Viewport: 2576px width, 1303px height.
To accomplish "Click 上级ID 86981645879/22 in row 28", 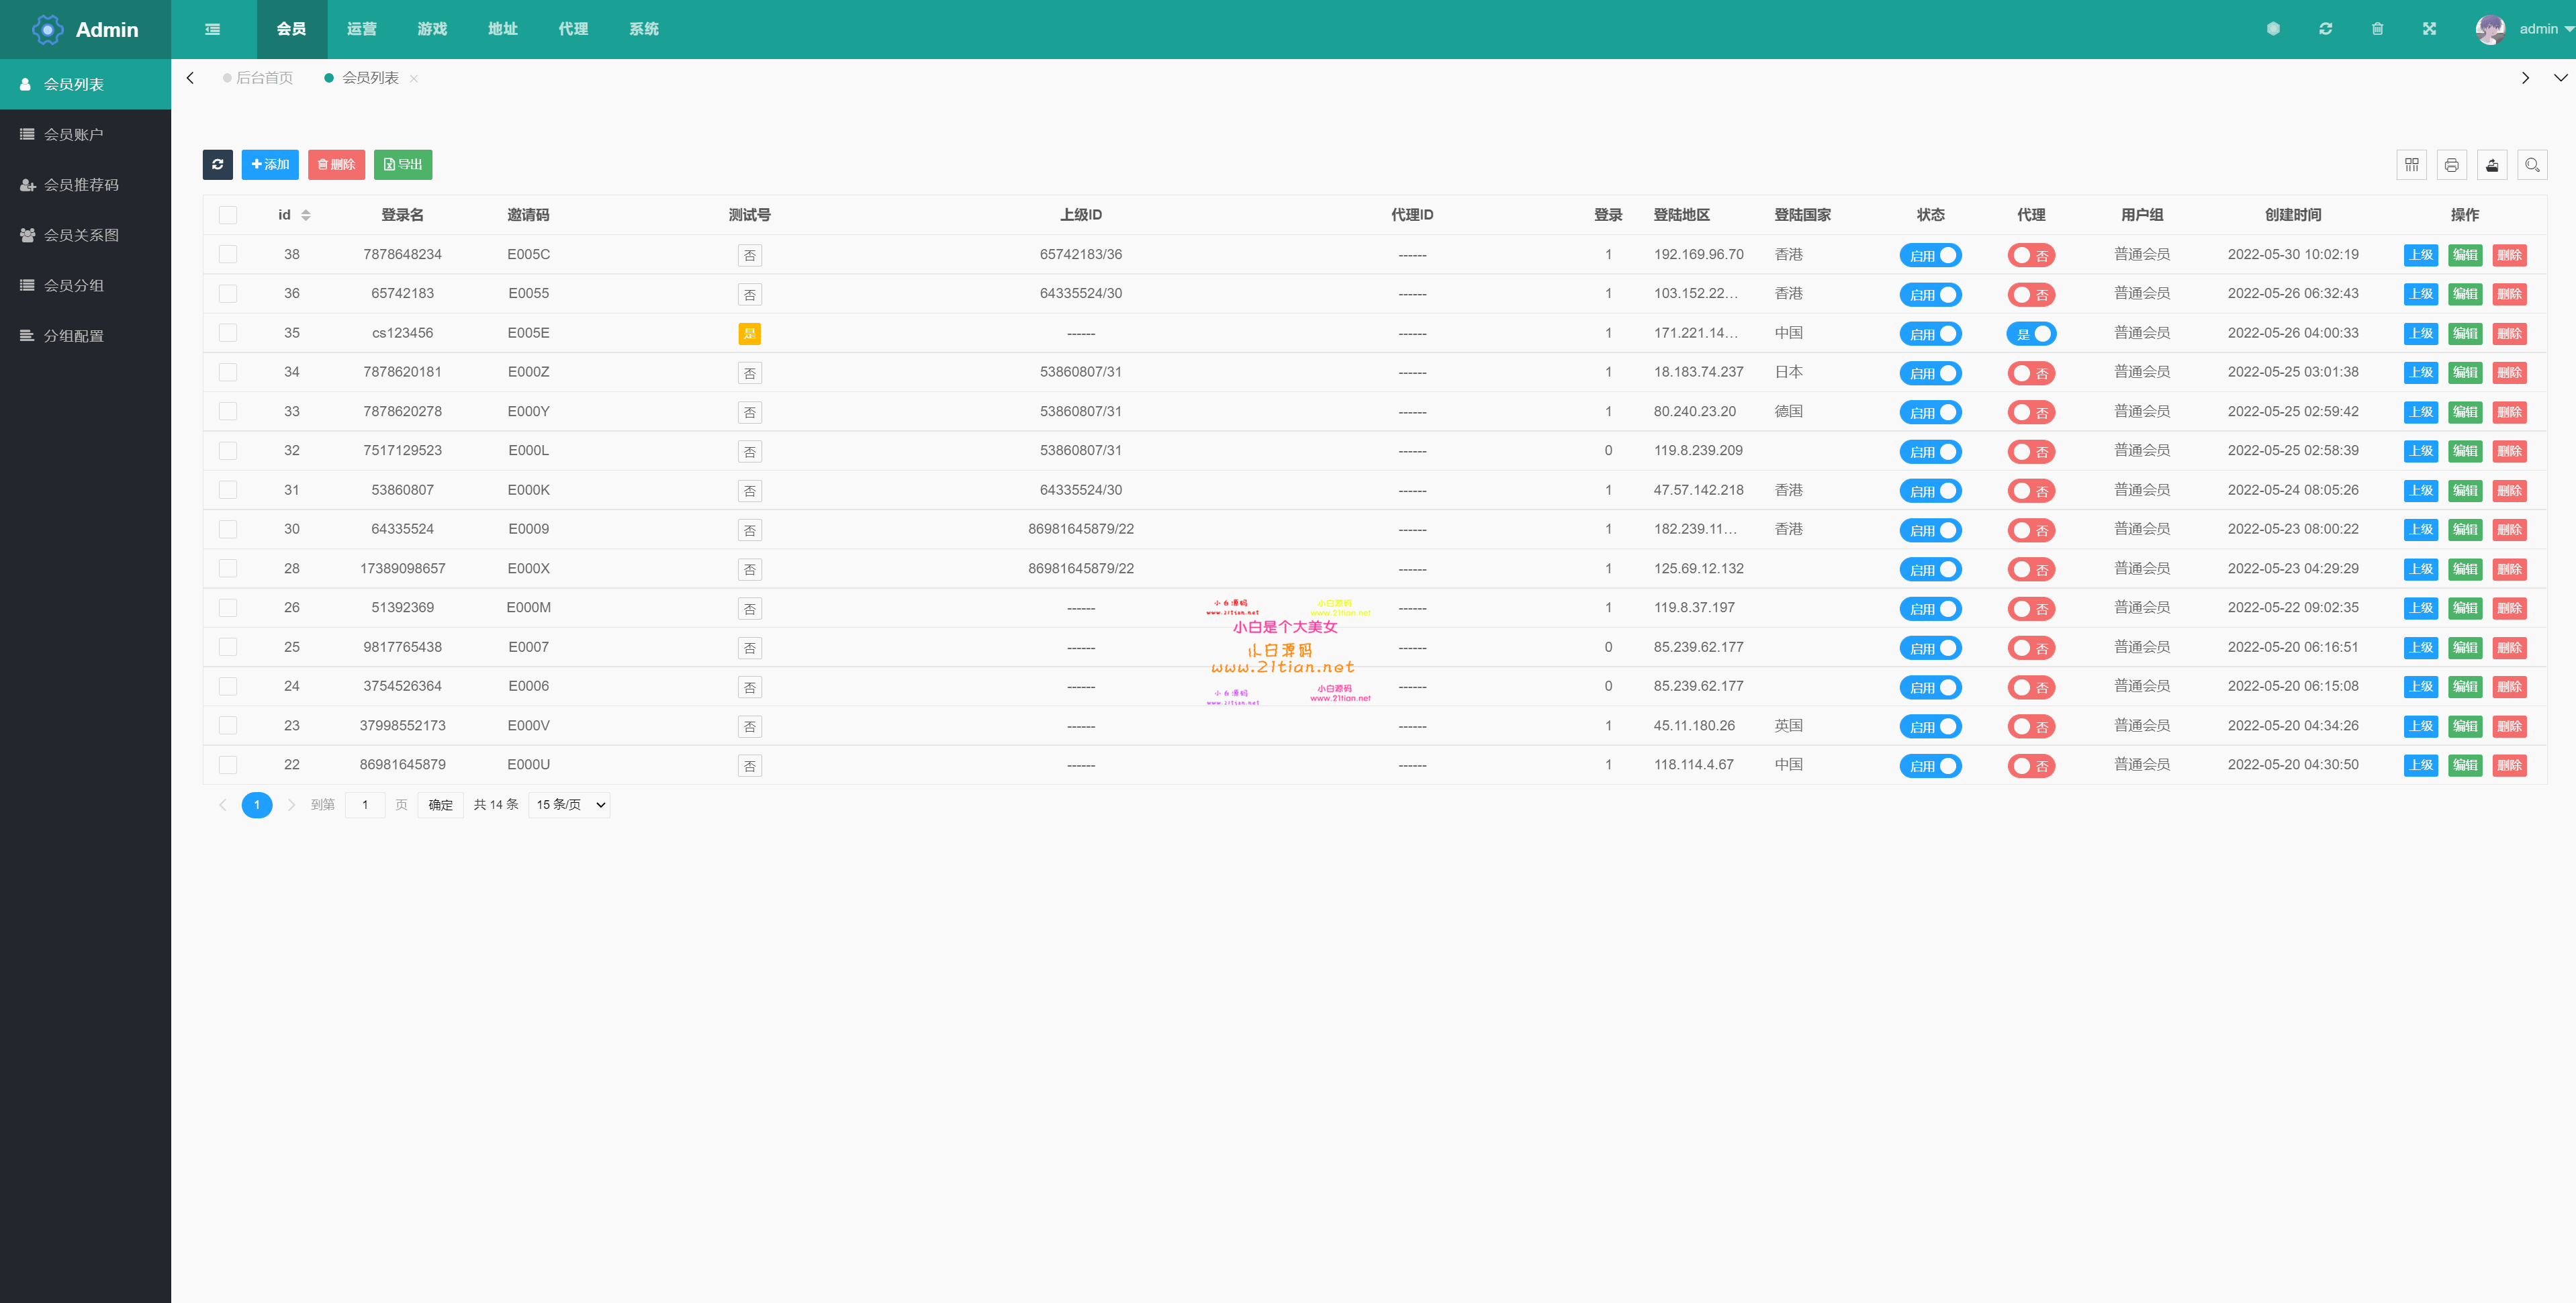I will [1081, 568].
